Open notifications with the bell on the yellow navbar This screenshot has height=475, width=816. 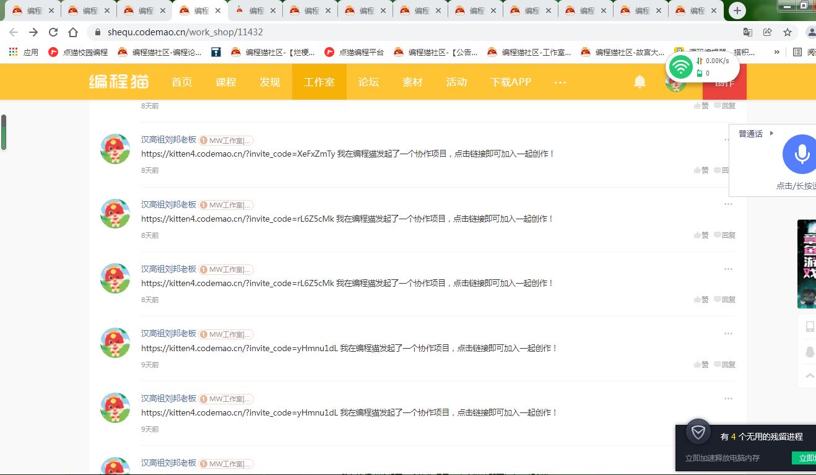click(640, 82)
